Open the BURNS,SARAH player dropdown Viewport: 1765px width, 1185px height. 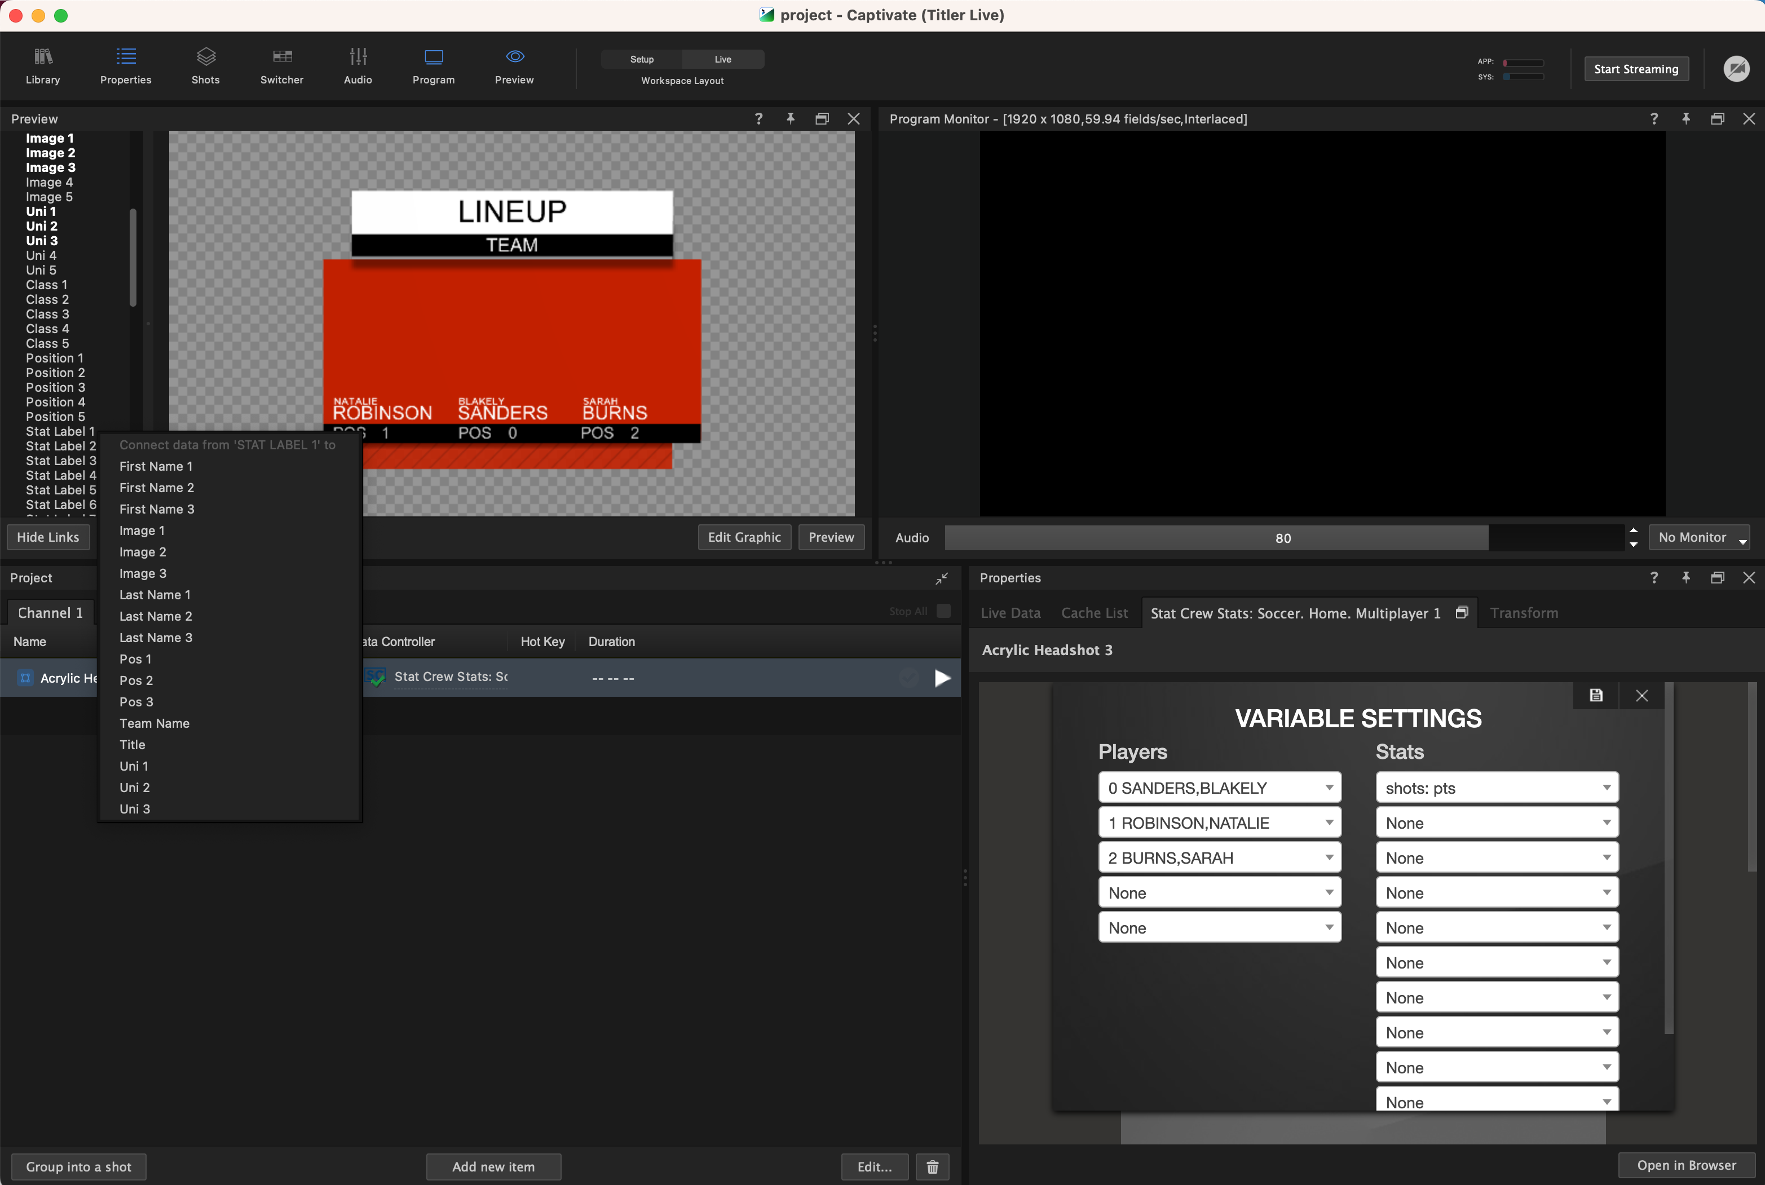coord(1219,858)
